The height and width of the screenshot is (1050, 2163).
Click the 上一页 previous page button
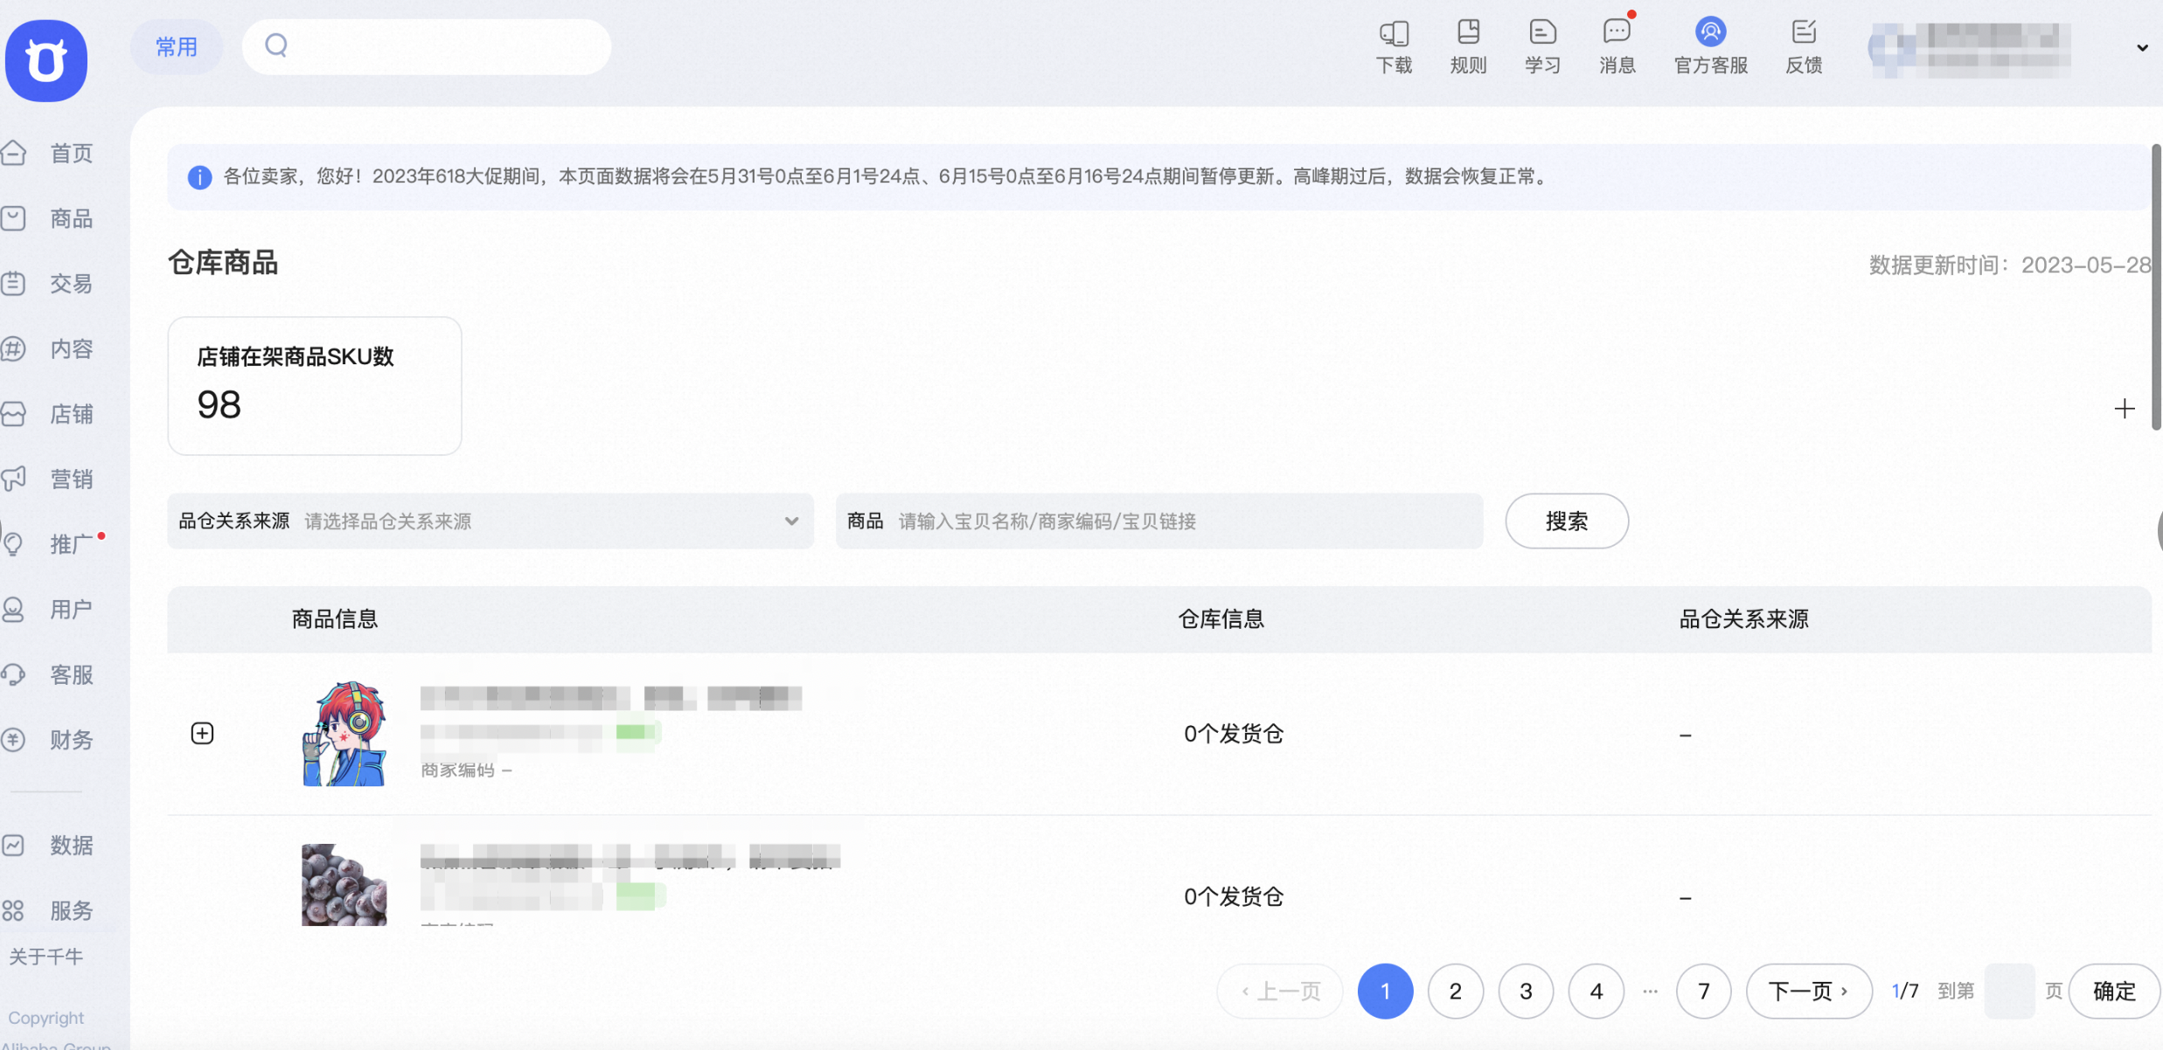pyautogui.click(x=1280, y=991)
